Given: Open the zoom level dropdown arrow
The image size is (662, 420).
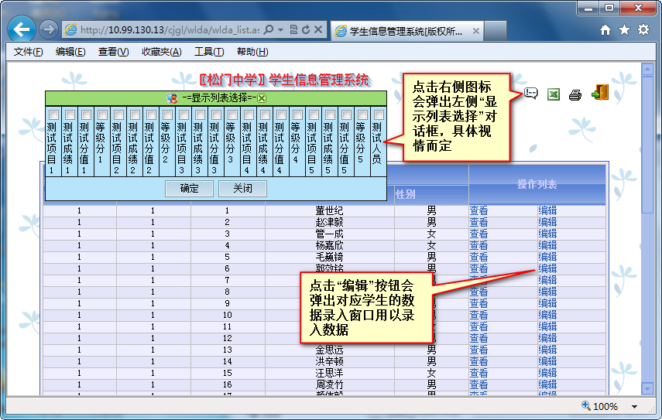Looking at the screenshot, I should (634, 406).
